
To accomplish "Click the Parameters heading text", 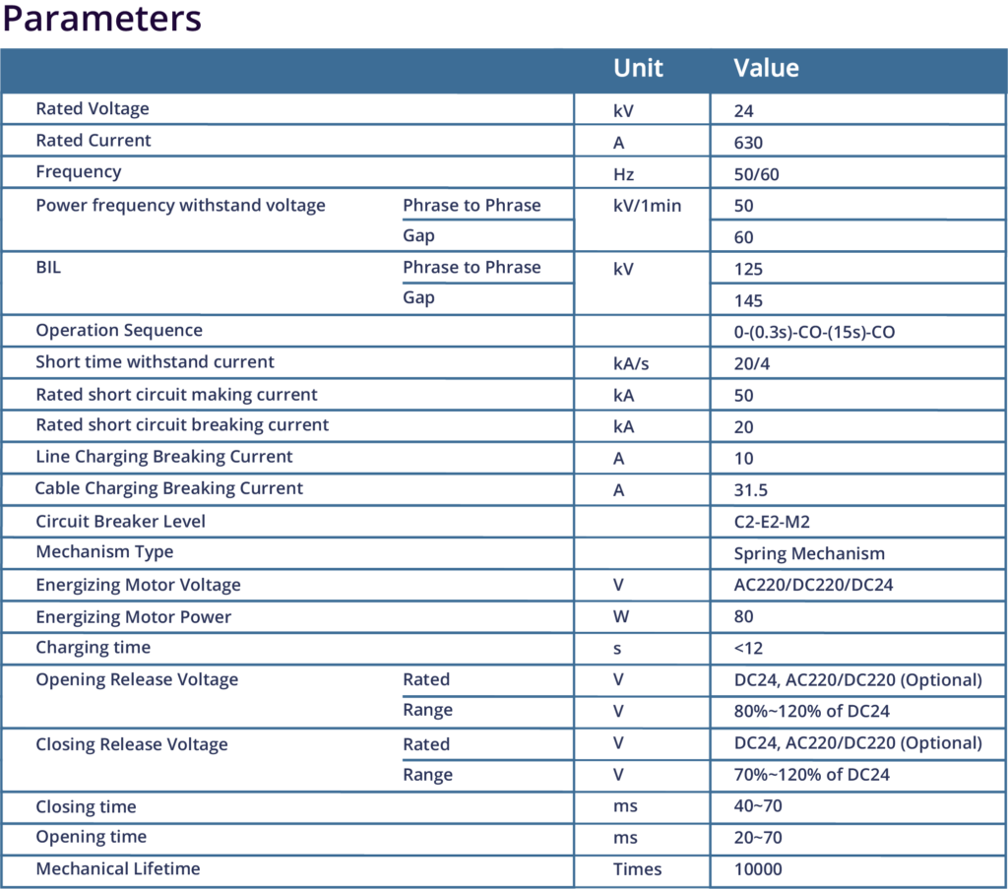I will click(102, 19).
